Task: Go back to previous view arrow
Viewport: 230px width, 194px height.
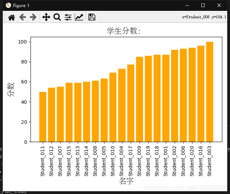Action: 22,17
